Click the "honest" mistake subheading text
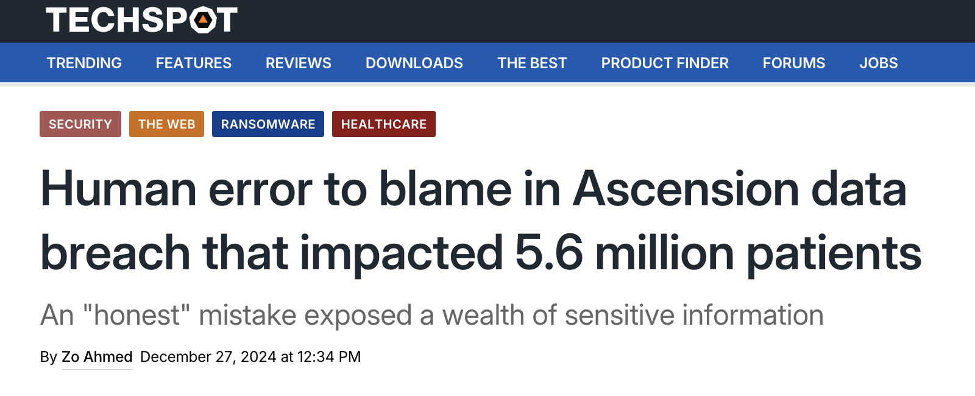This screenshot has height=396, width=975. [431, 316]
